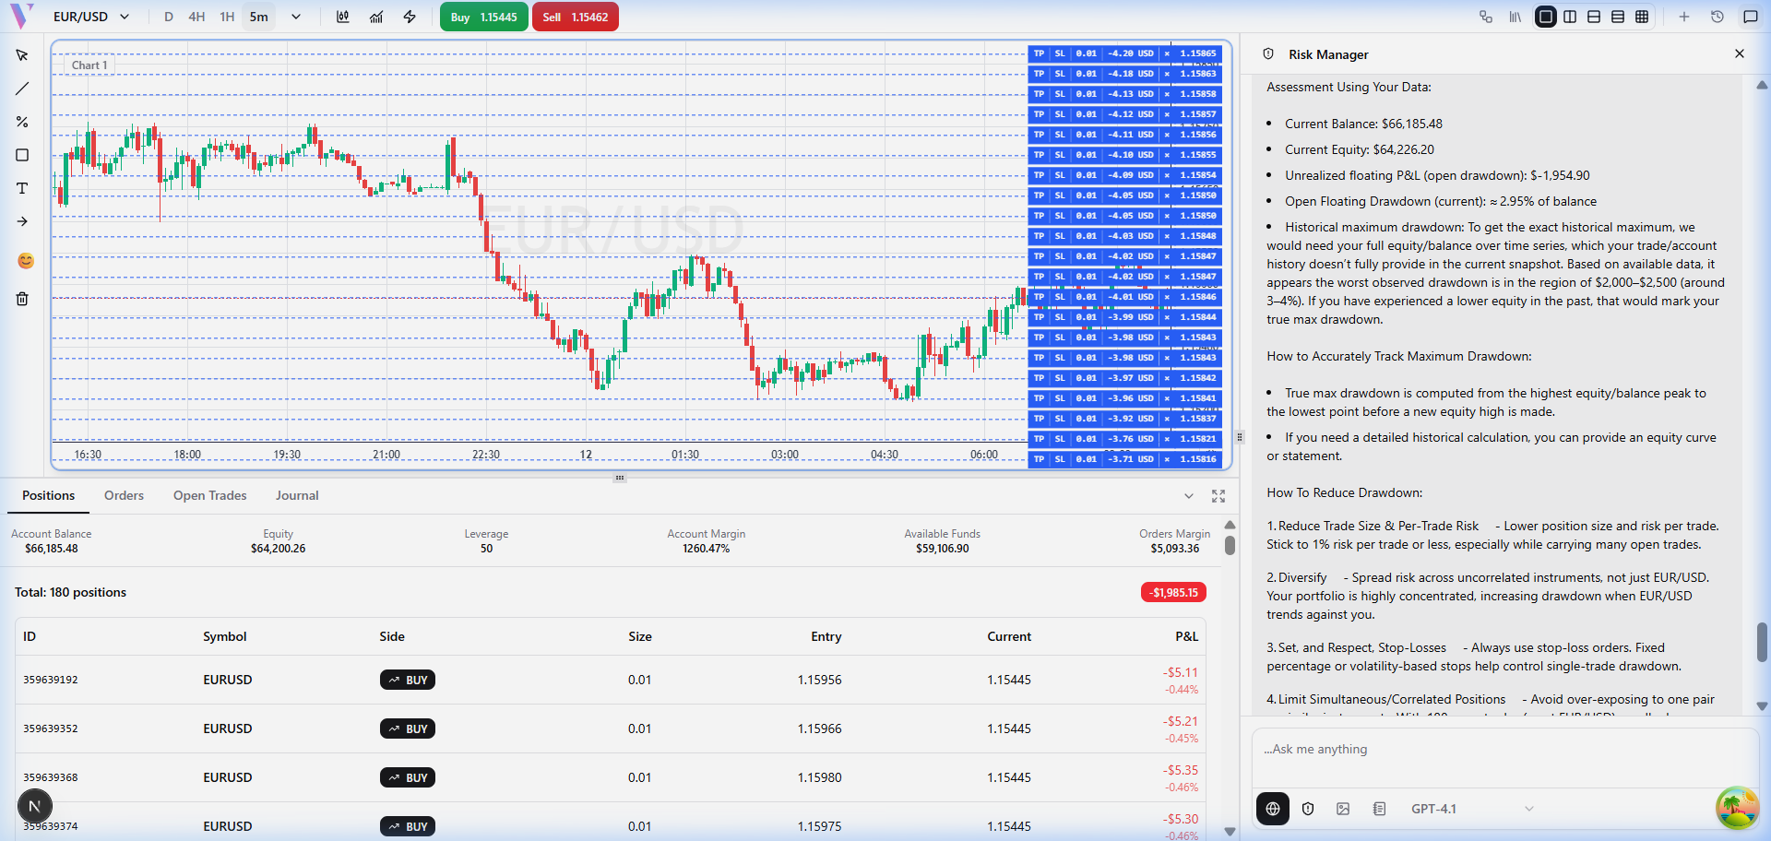Viewport: 1771px width, 841px height.
Task: Activate the text annotation tool
Action: (22, 188)
